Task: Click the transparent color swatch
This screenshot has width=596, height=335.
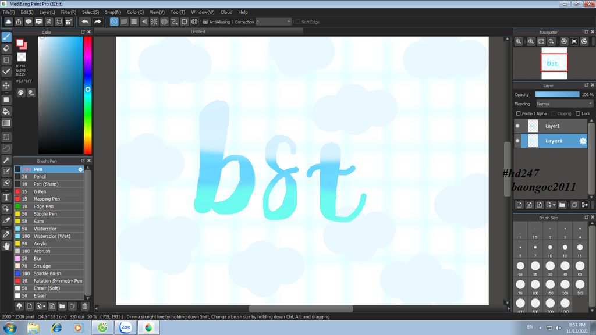Action: [x=22, y=57]
